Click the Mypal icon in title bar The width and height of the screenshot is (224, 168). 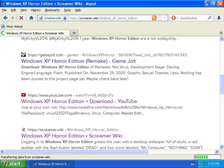pyautogui.click(x=3, y=3)
